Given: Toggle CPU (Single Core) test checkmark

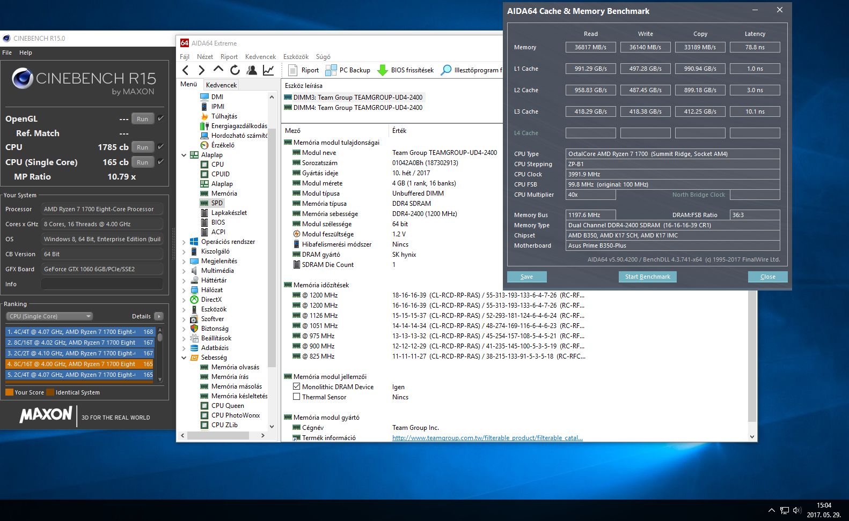Looking at the screenshot, I should [x=160, y=161].
